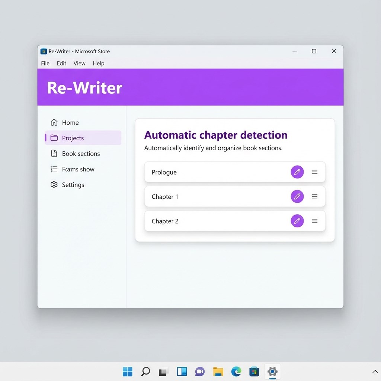
Task: Expand the taskbar hidden icons chevron
Action: point(375,371)
